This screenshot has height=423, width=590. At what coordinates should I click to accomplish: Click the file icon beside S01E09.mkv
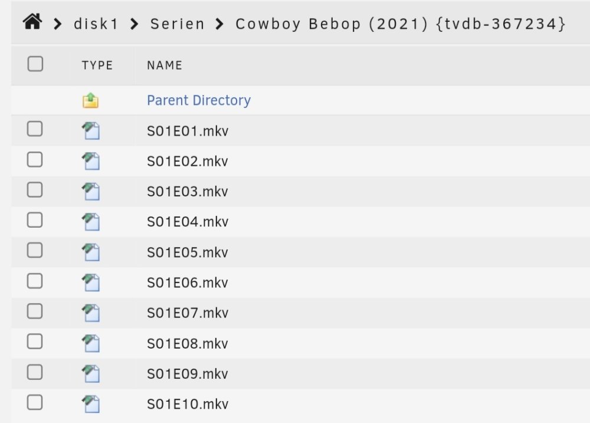click(91, 373)
